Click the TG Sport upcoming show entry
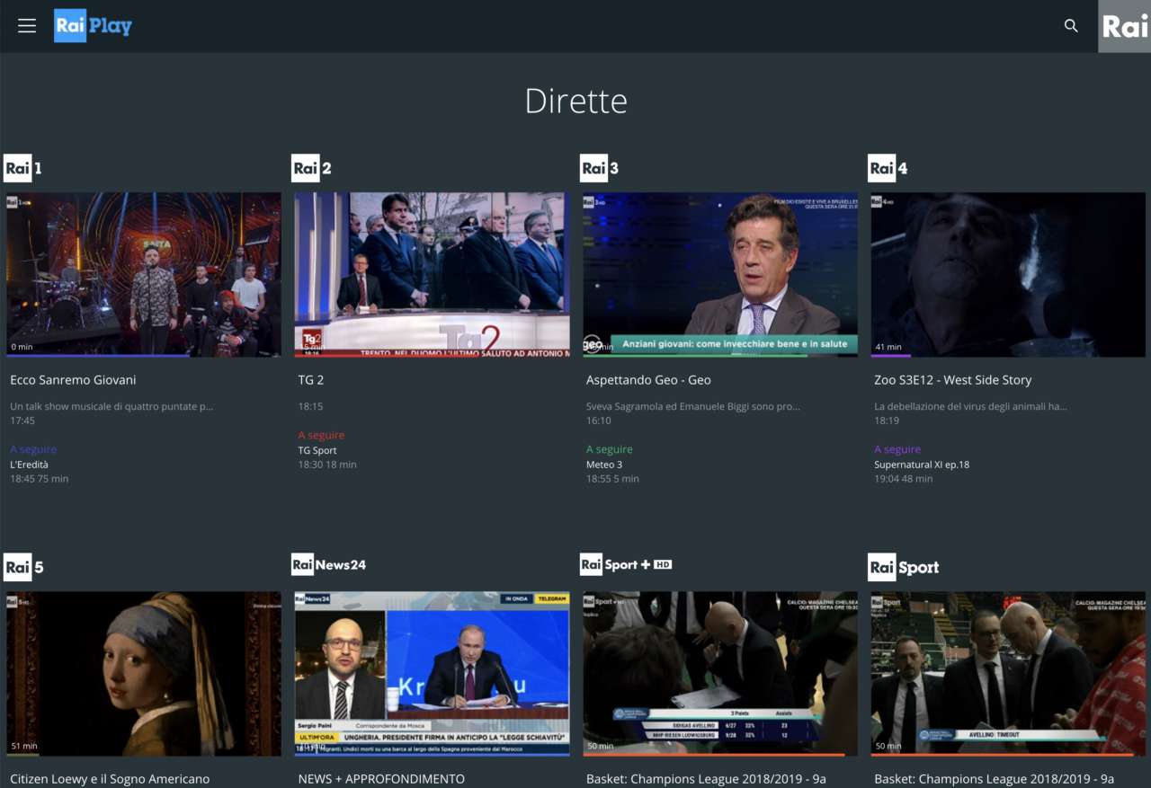 click(320, 450)
